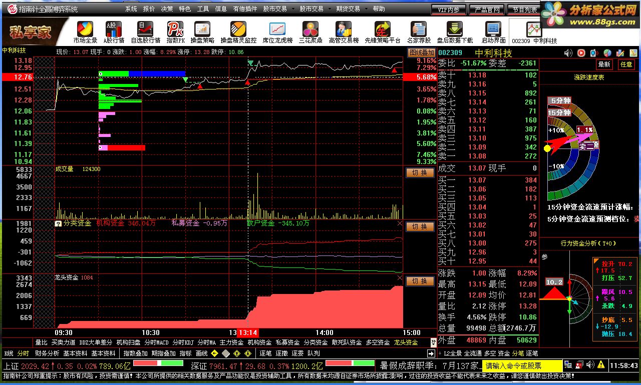Image resolution: width=641 pixels, height=385 pixels.
Task: Open 先锋策略平台 icon
Action: (383, 32)
